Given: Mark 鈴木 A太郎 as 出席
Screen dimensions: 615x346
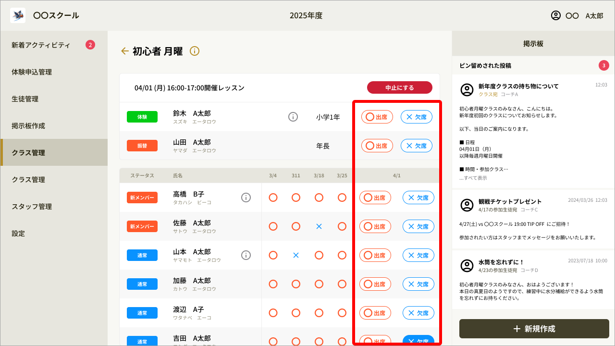Looking at the screenshot, I should pos(377,116).
